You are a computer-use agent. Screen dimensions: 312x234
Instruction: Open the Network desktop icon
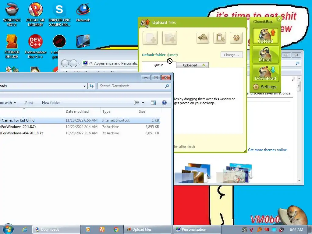[83, 12]
